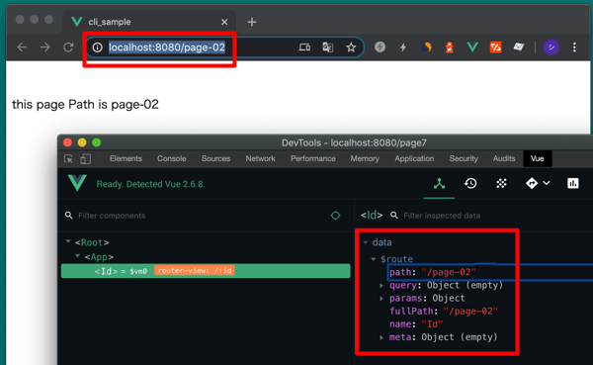Select the App component in tree
This screenshot has height=365, width=593.
pos(99,257)
